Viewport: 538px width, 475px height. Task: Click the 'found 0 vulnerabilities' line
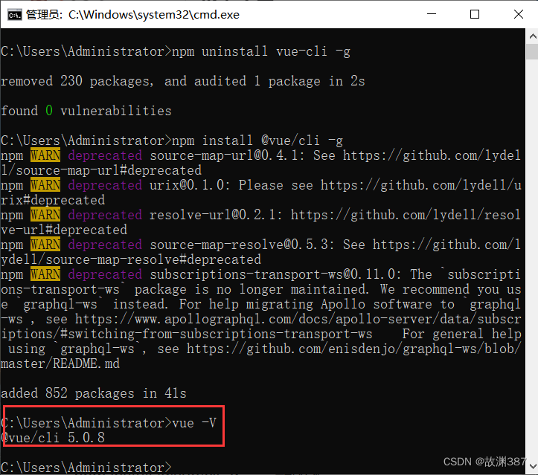tap(86, 111)
